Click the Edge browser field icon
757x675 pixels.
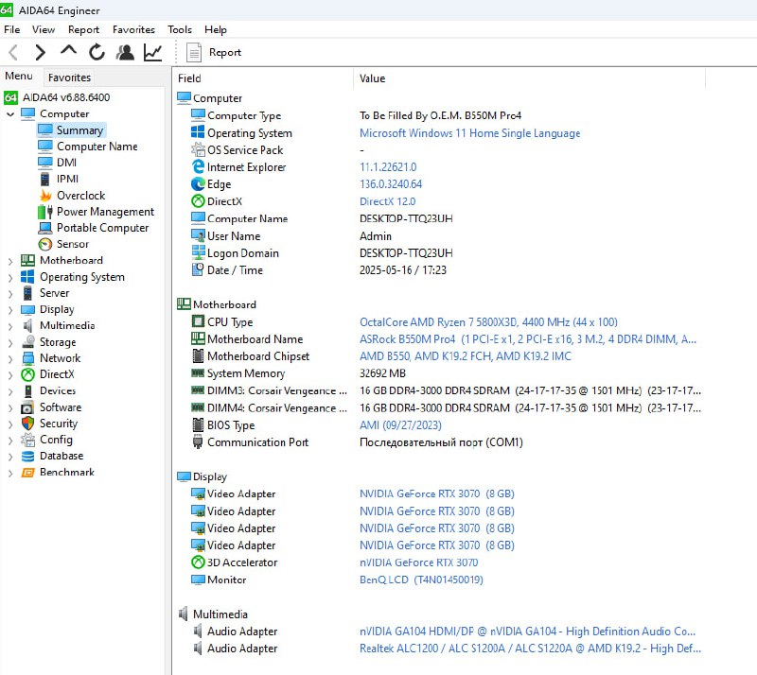coord(198,183)
